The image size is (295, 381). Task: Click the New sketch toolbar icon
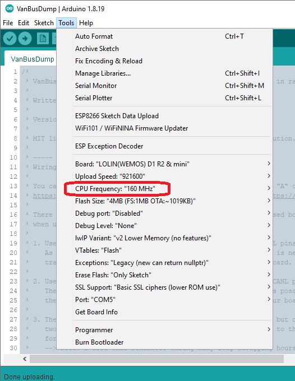(43, 39)
